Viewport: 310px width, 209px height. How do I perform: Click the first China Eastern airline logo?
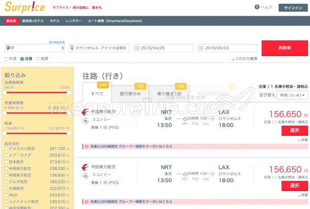(x=85, y=112)
